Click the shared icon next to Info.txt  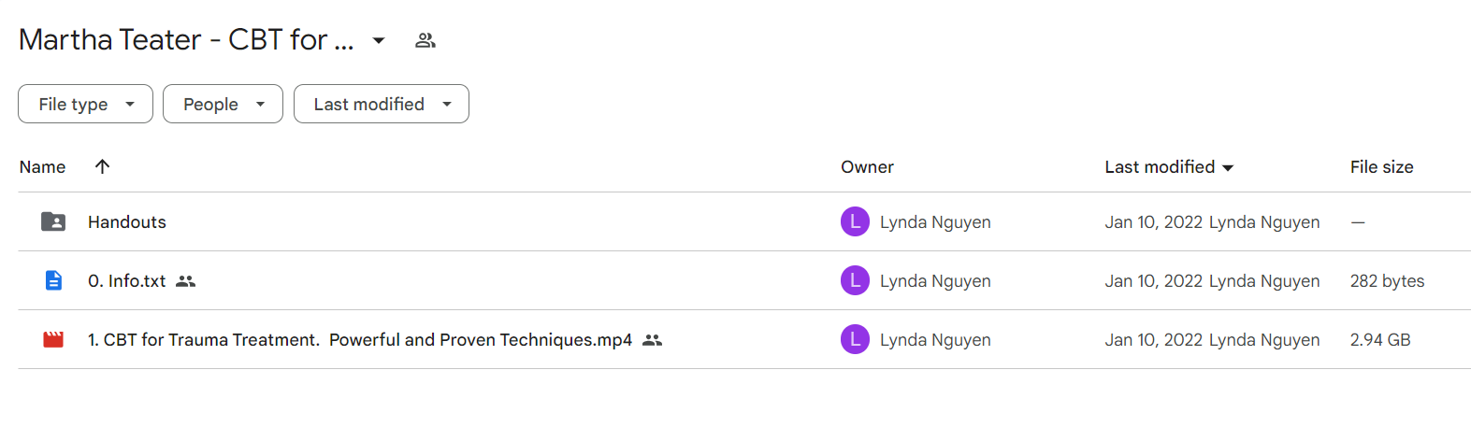(x=186, y=281)
